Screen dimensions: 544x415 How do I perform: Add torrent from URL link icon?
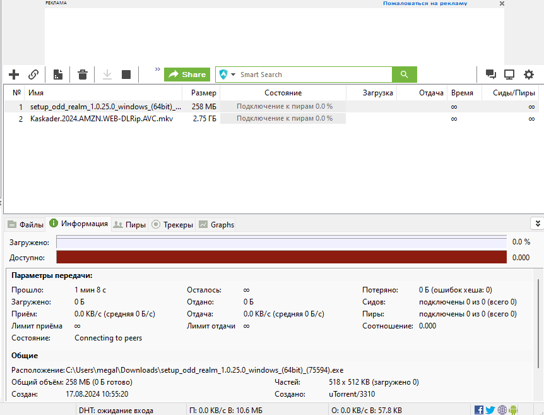tap(33, 75)
